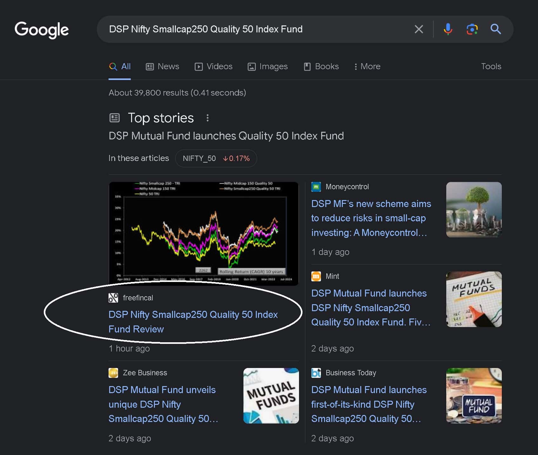Screen dimensions: 538x455
Task: Click the Google logo
Action: (42, 30)
